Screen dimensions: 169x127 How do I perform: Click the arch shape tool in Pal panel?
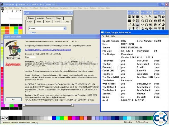click(147, 25)
